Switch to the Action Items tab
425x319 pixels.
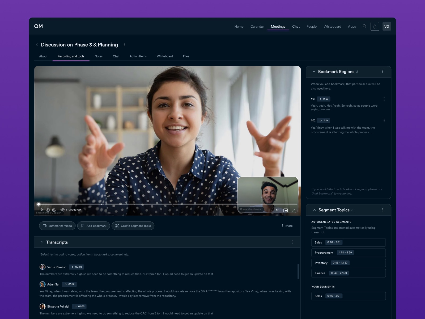point(138,56)
